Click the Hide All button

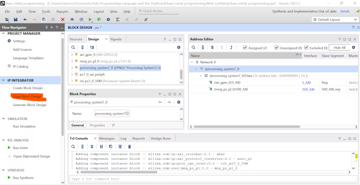(340, 48)
